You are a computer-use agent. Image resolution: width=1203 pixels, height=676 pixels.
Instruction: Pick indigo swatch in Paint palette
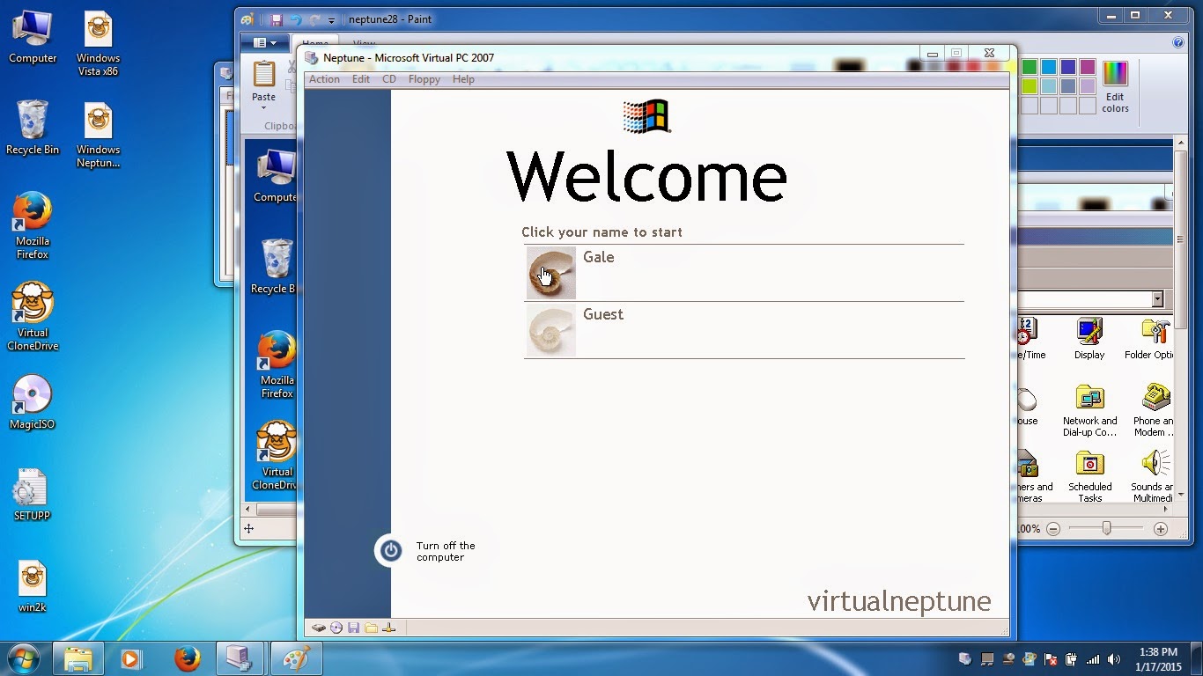tap(1067, 67)
